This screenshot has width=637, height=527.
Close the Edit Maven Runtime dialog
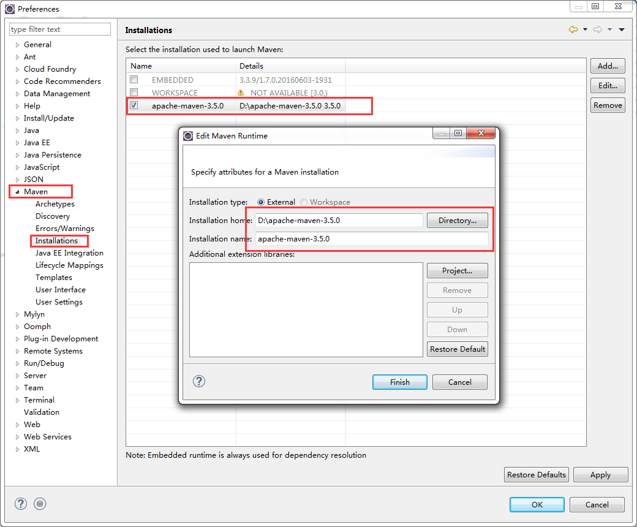click(481, 133)
